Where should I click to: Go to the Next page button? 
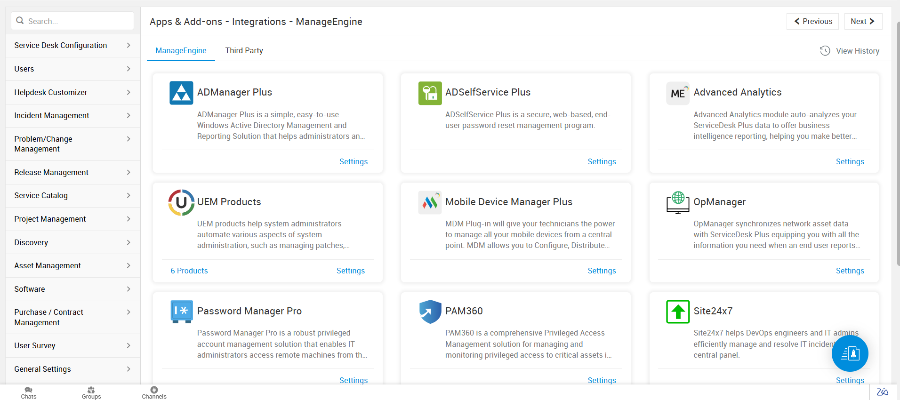[x=862, y=22]
